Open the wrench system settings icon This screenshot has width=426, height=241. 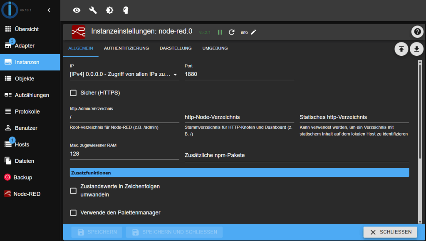(93, 10)
